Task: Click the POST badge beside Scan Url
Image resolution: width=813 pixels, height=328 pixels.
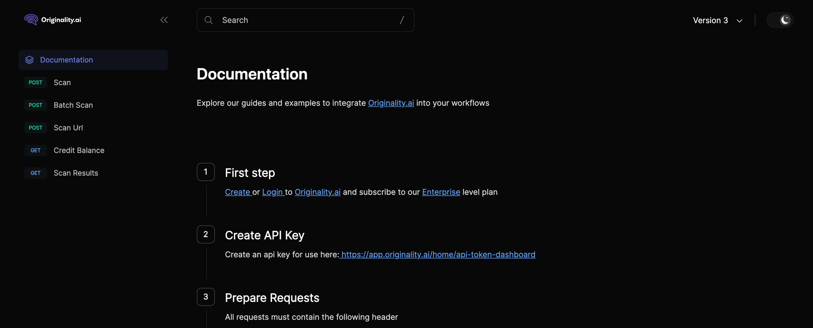Action: [x=35, y=128]
